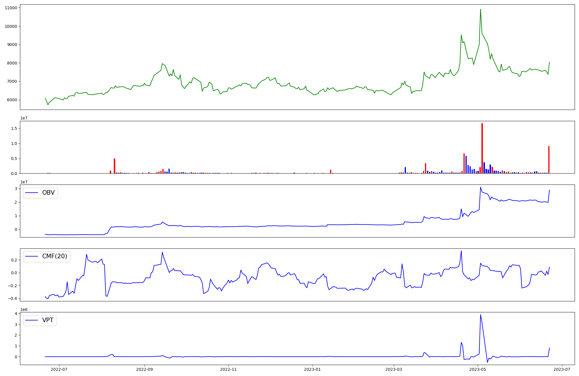Click the 11000 price axis label
Viewport: 579px width, 376px height.
(11, 8)
